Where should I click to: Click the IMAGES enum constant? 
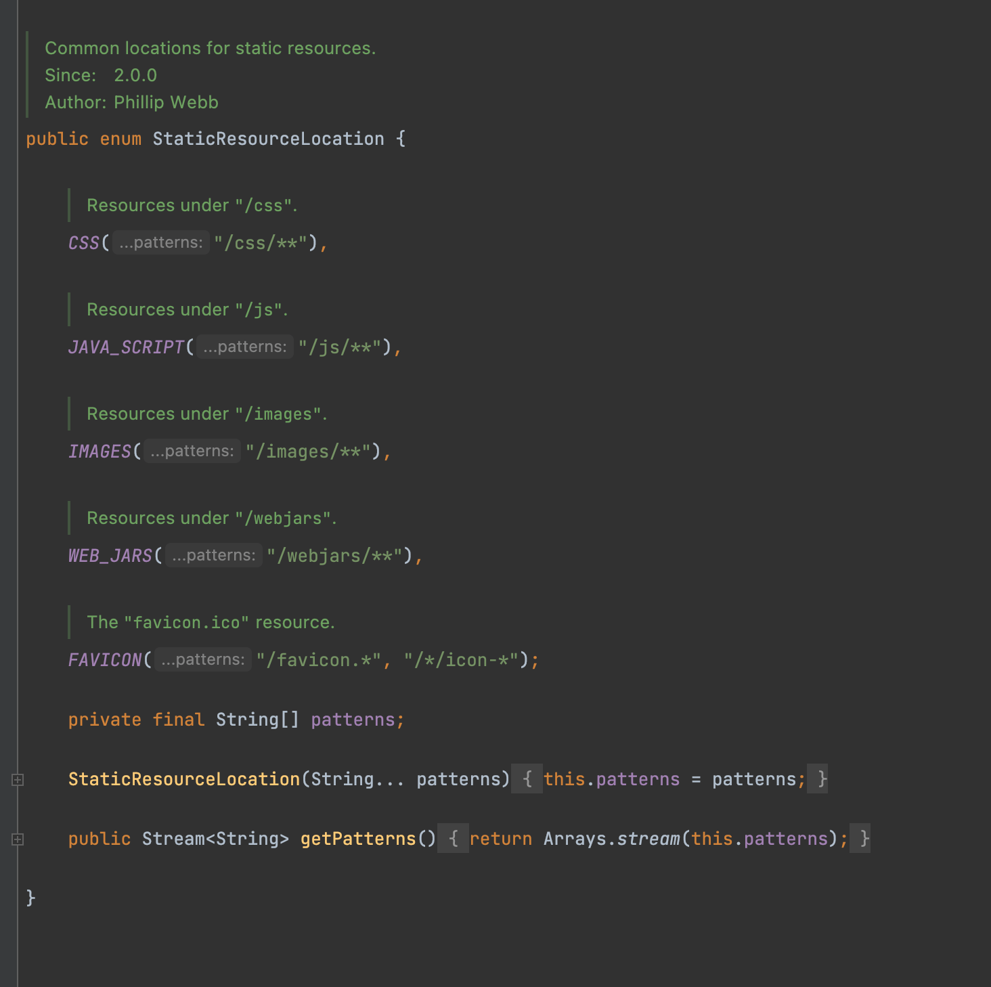pos(100,452)
